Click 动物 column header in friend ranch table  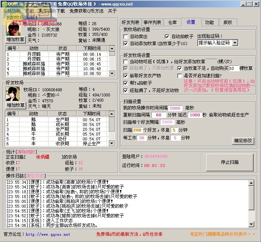(33, 113)
